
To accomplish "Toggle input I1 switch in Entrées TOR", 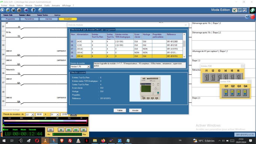I will (206, 77).
